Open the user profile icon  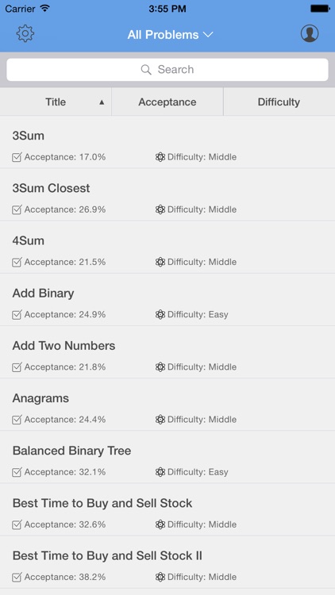point(310,34)
